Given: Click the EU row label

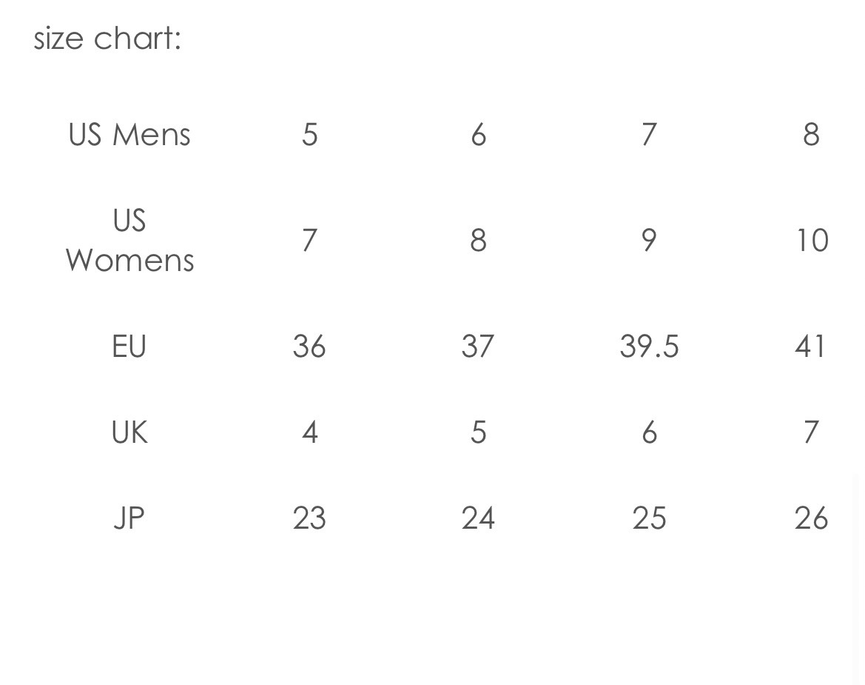Looking at the screenshot, I should [129, 347].
